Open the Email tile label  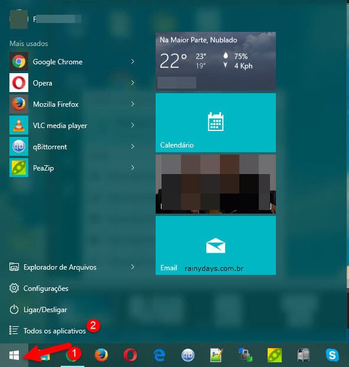pyautogui.click(x=169, y=268)
